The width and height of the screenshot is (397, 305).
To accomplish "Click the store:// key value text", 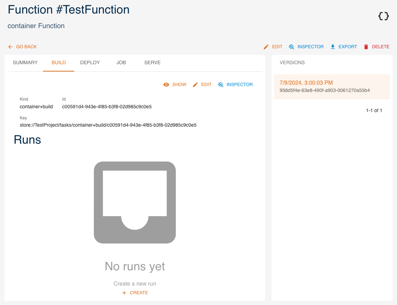I will pos(108,125).
